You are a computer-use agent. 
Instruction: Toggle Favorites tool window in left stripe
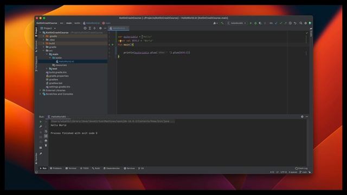click(x=36, y=159)
